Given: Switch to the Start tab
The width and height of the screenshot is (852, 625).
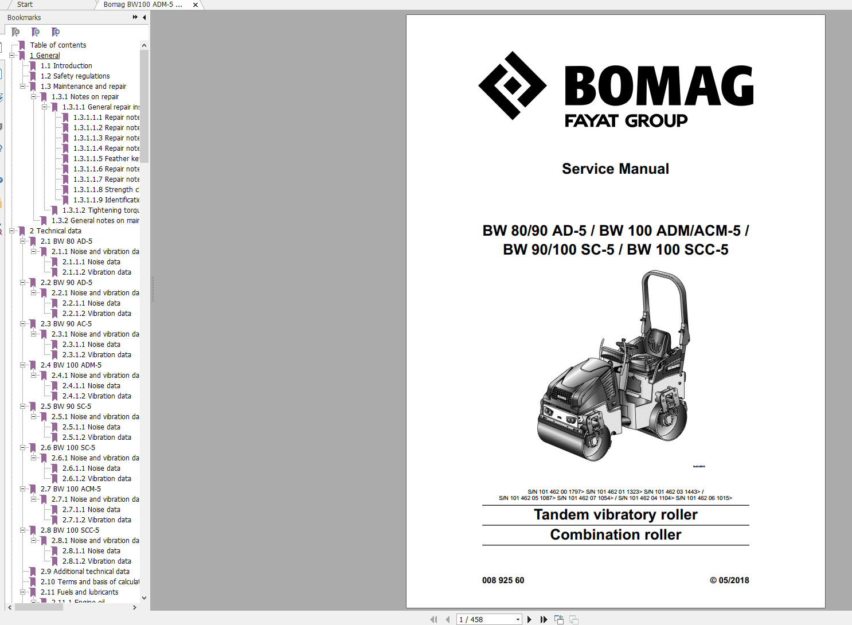Looking at the screenshot, I should click(x=25, y=5).
